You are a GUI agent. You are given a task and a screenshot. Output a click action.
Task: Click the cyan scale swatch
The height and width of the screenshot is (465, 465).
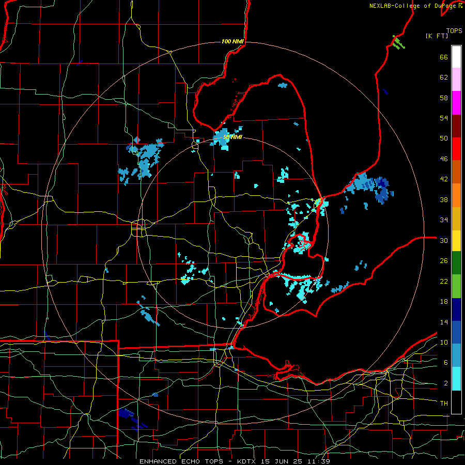coord(456,379)
